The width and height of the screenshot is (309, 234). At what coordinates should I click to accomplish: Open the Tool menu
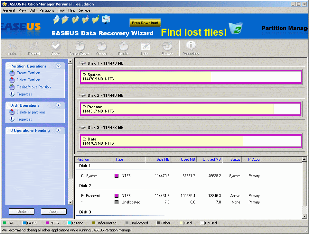[x=61, y=10]
